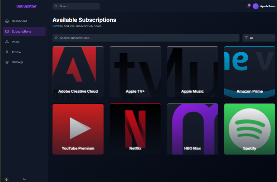
Task: Click the funnel filter icon
Action: pos(246,38)
